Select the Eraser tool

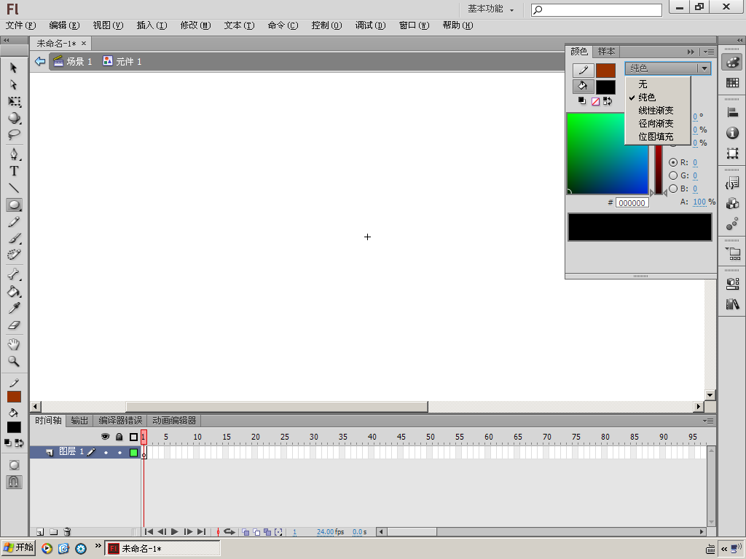14,325
